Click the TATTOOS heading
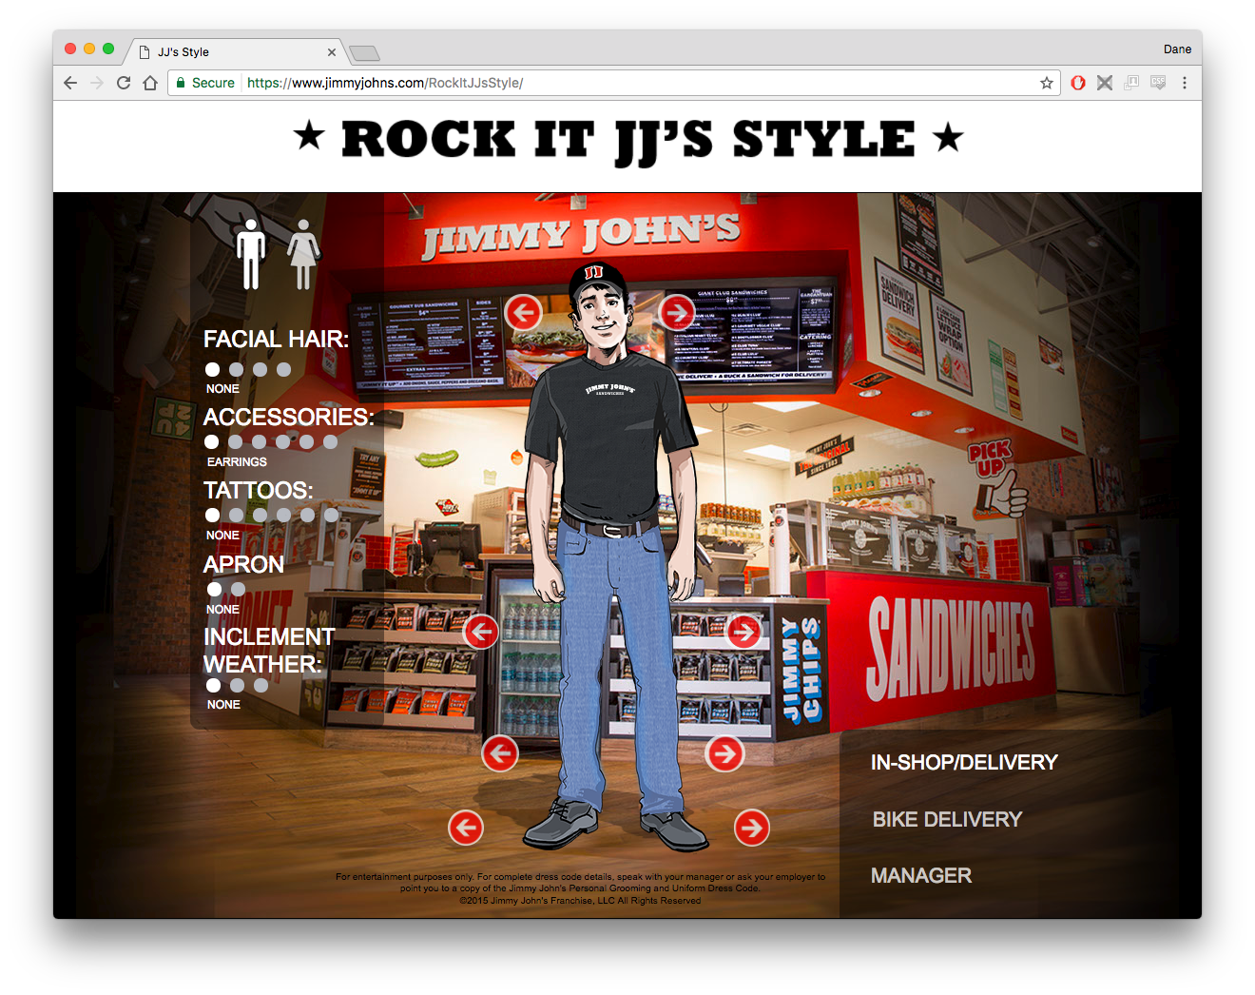The width and height of the screenshot is (1255, 995). click(x=258, y=490)
